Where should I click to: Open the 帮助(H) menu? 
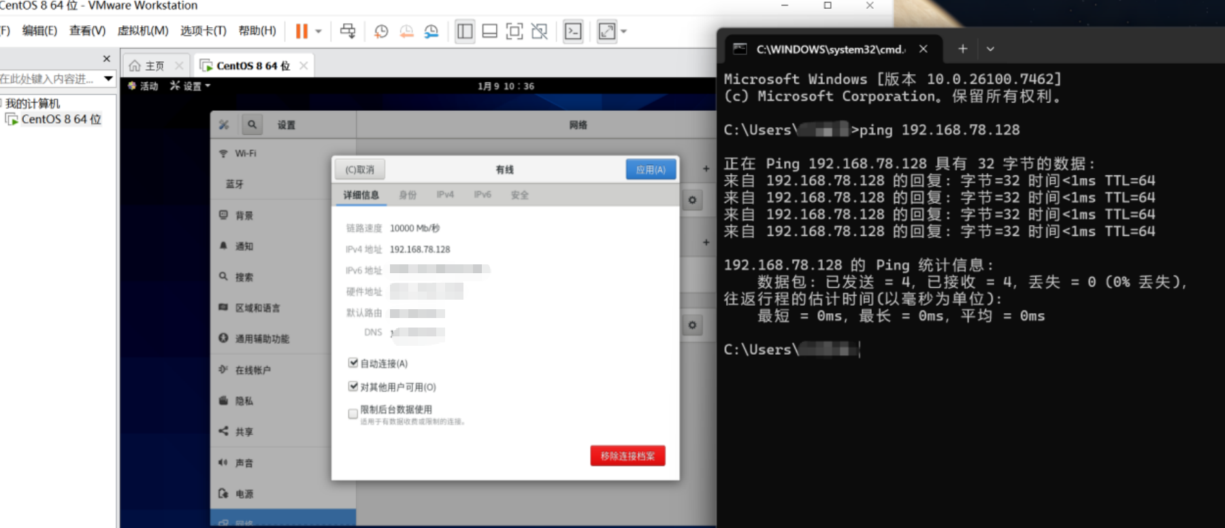point(257,31)
